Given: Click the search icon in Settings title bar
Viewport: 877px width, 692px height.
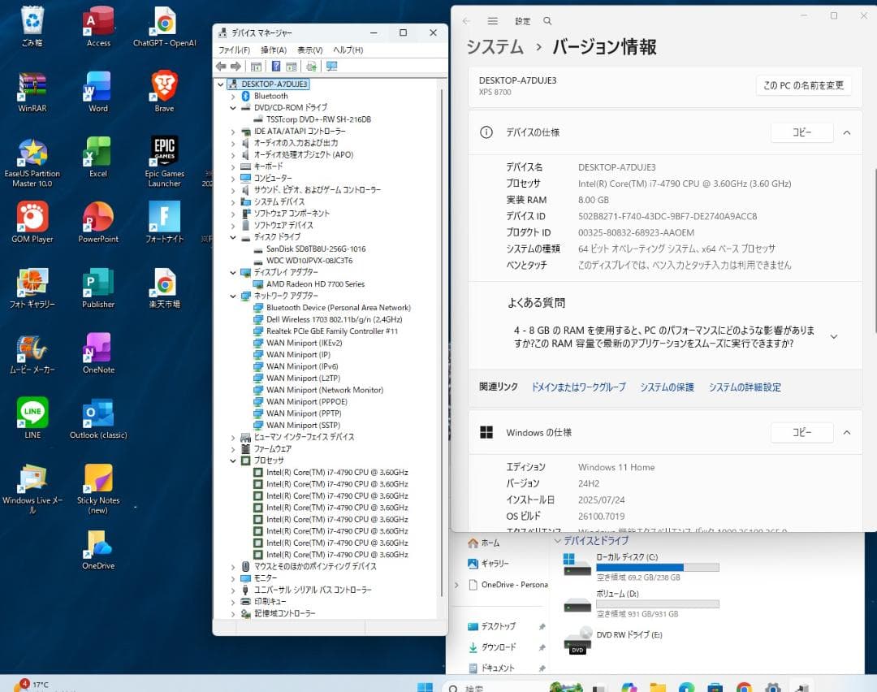Looking at the screenshot, I should (548, 20).
